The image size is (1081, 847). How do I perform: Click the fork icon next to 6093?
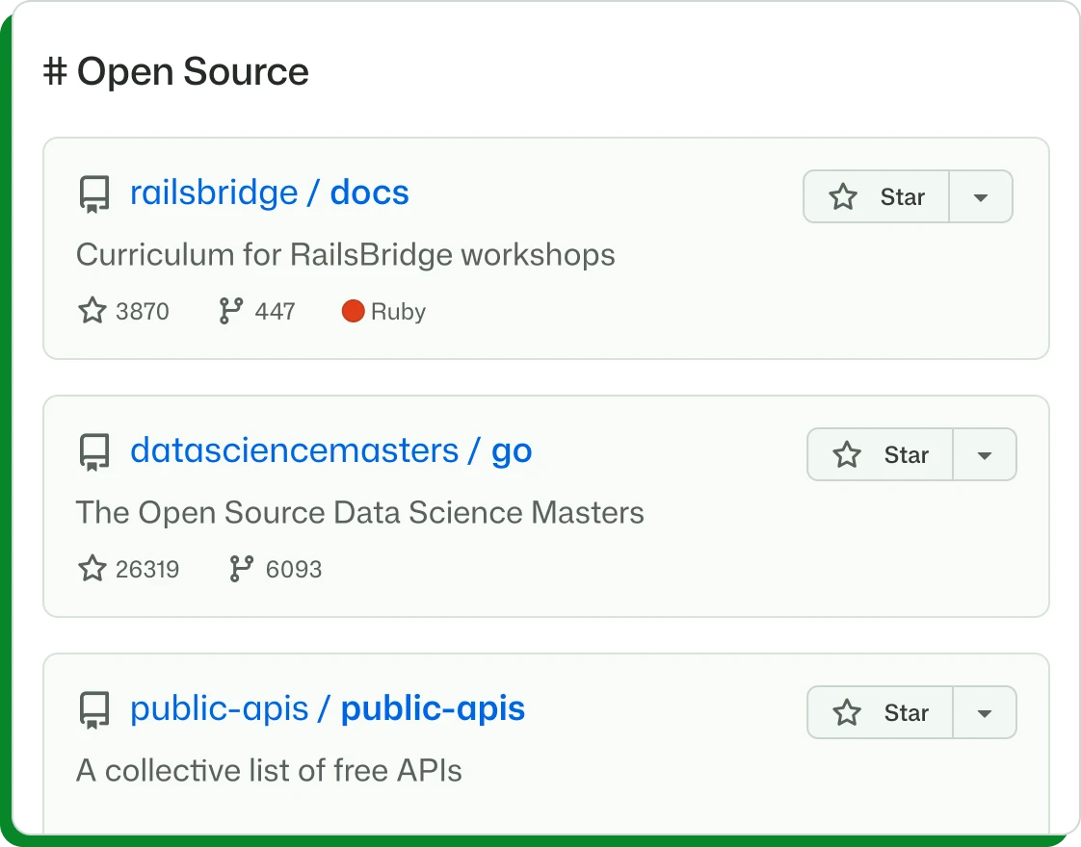pyautogui.click(x=241, y=569)
